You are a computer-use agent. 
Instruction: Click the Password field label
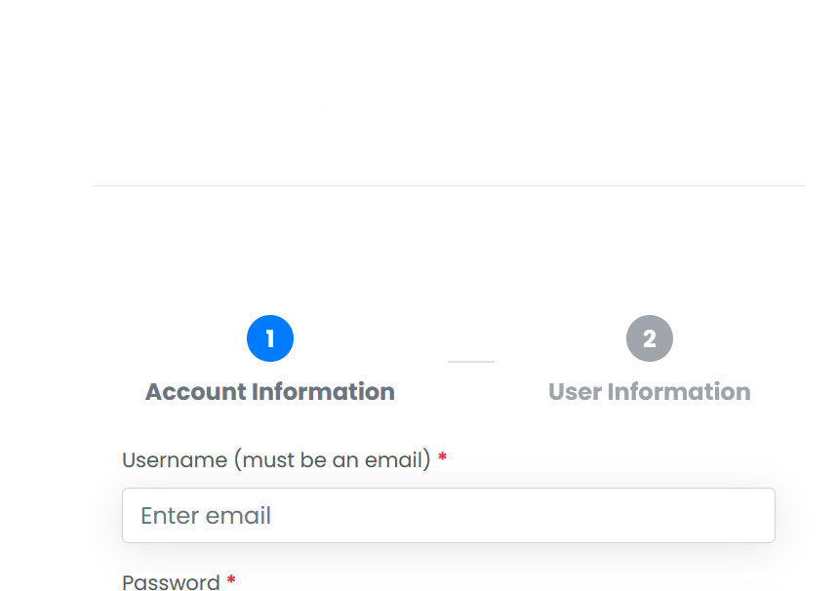[171, 582]
